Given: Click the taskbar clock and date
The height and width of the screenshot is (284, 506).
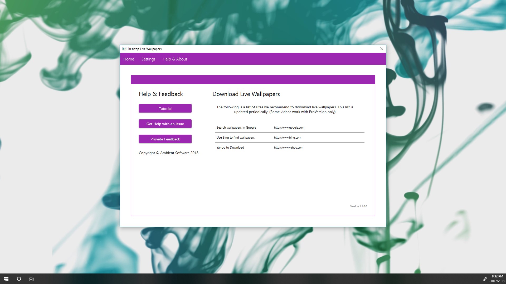Looking at the screenshot, I should (x=497, y=279).
